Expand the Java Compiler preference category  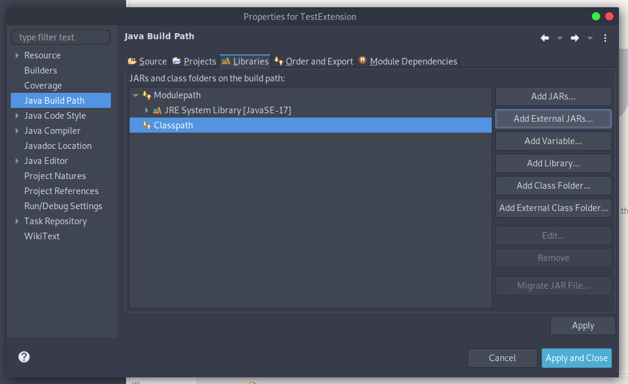[17, 131]
